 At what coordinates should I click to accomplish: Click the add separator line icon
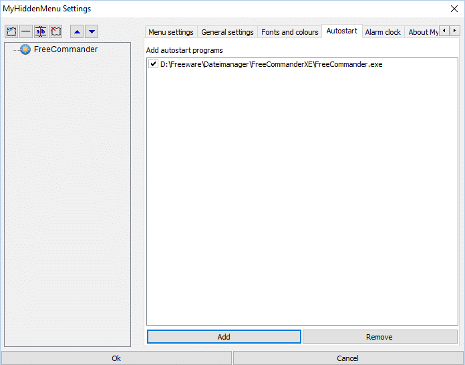(x=25, y=31)
